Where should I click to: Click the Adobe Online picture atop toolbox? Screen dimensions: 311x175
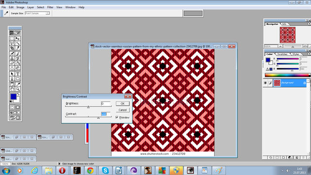coord(15,32)
